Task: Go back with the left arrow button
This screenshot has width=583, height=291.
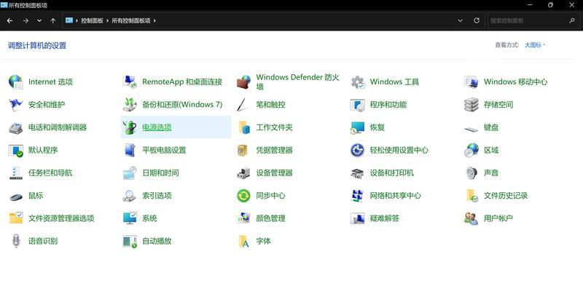Action: (9, 21)
